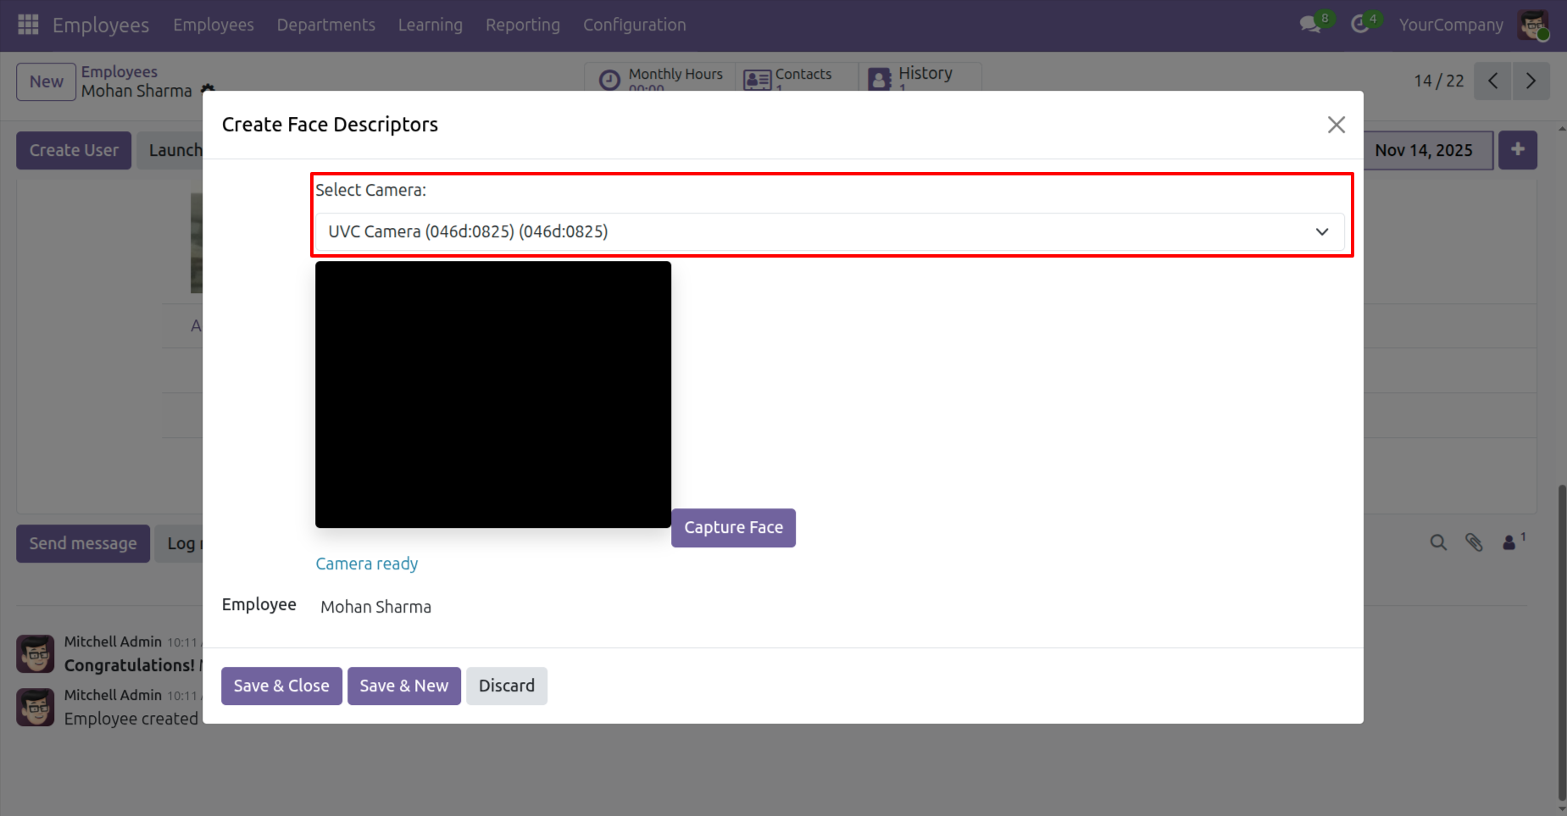Open the discuss messages icon
1567x816 pixels.
tap(1310, 25)
